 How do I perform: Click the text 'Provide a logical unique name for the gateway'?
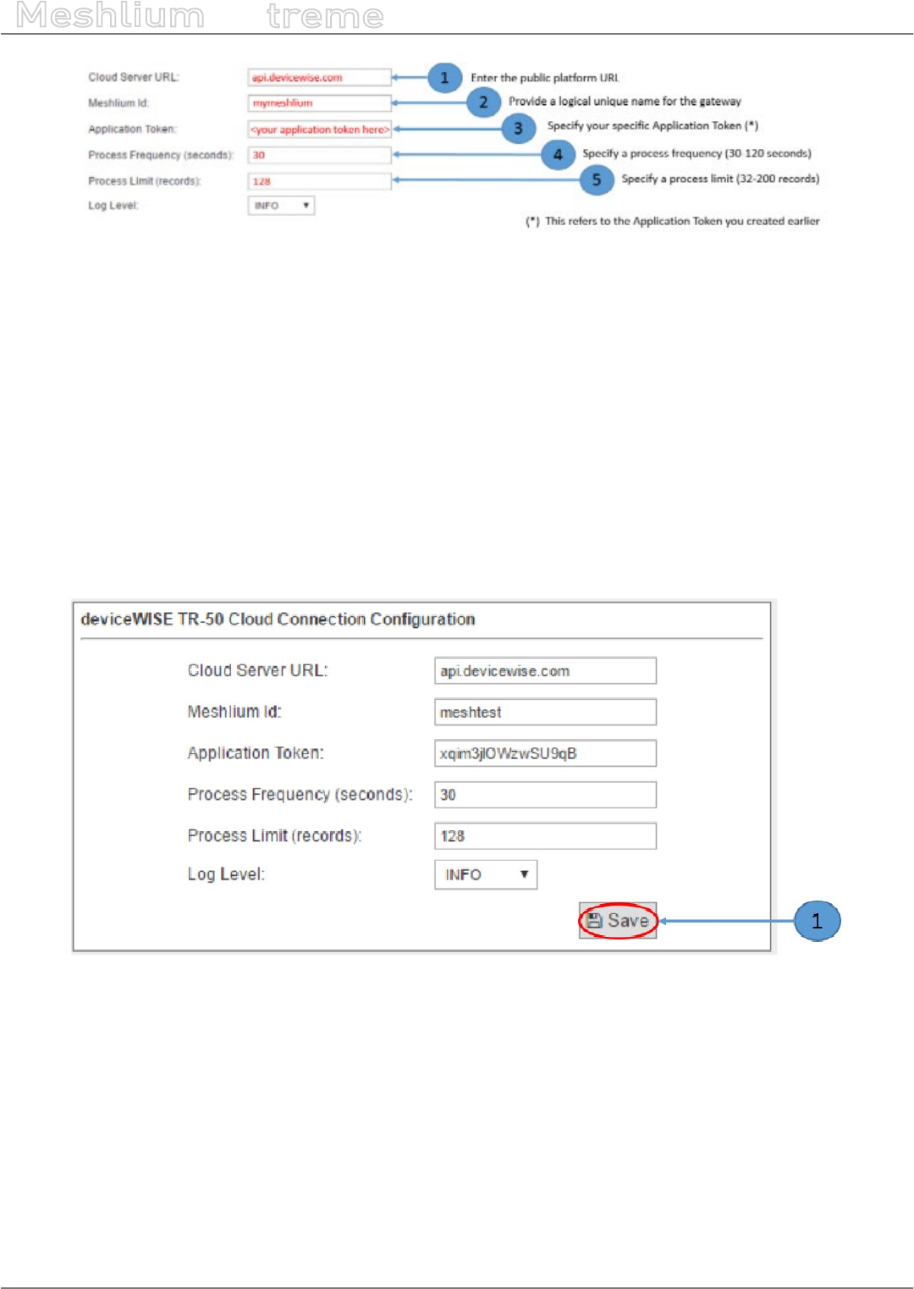click(625, 102)
